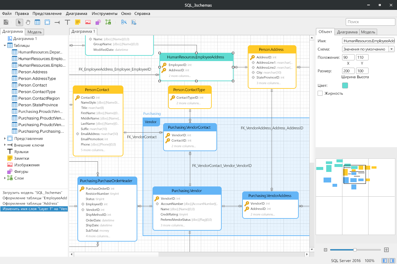Click the Save icon in toolbar

[6, 22]
